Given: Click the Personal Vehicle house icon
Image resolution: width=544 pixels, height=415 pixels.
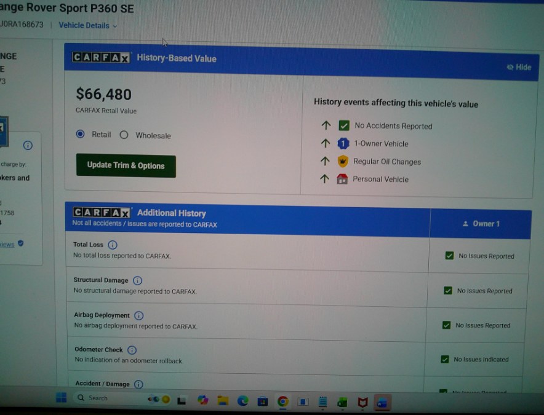Looking at the screenshot, I should coord(342,179).
